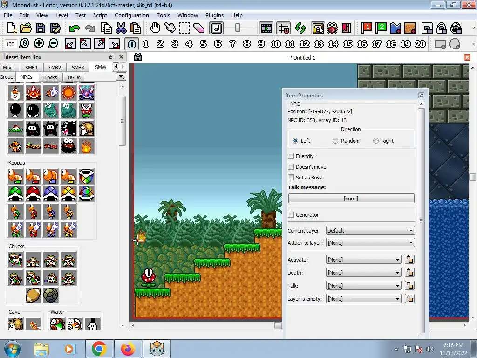Save the current level
Image resolution: width=477 pixels, height=358 pixels.
(x=41, y=28)
